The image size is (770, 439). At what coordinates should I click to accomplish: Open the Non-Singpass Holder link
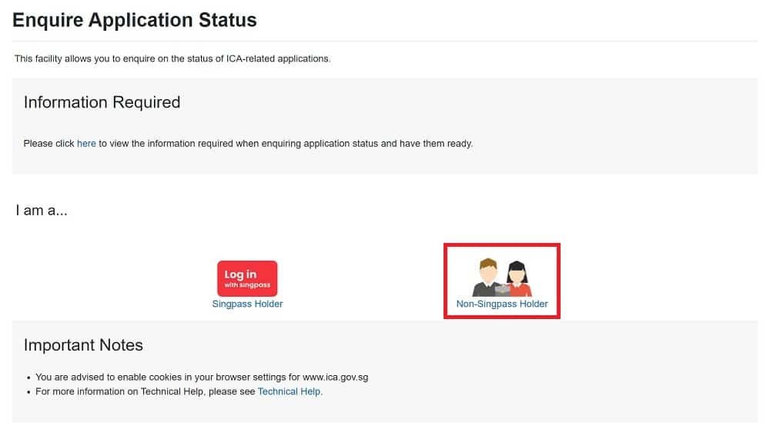pyautogui.click(x=502, y=304)
